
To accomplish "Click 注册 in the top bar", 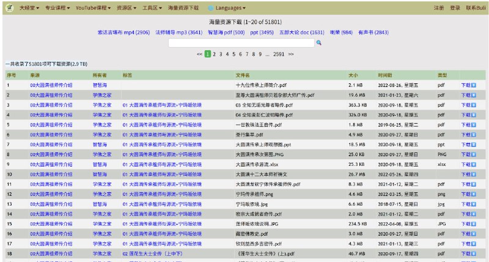I will click(439, 8).
